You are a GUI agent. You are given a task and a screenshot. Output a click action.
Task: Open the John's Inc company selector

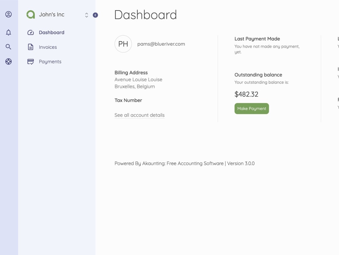(52, 15)
